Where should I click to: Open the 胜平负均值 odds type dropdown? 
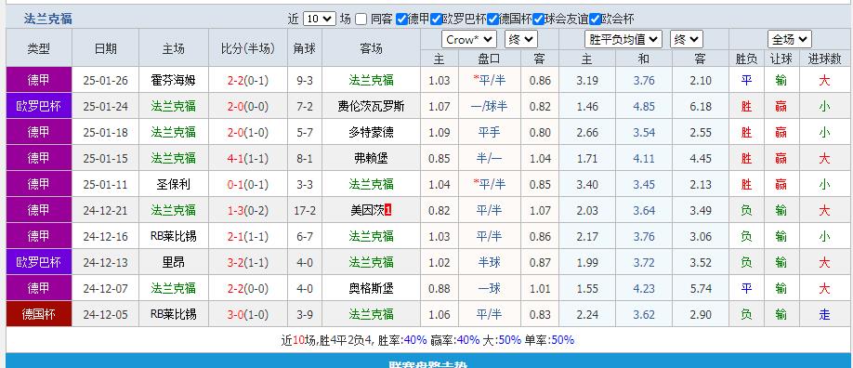(623, 39)
